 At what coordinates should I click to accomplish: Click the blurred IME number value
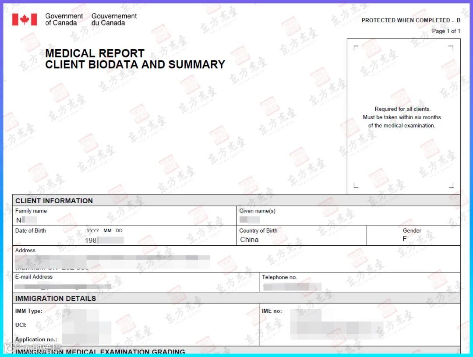click(337, 325)
